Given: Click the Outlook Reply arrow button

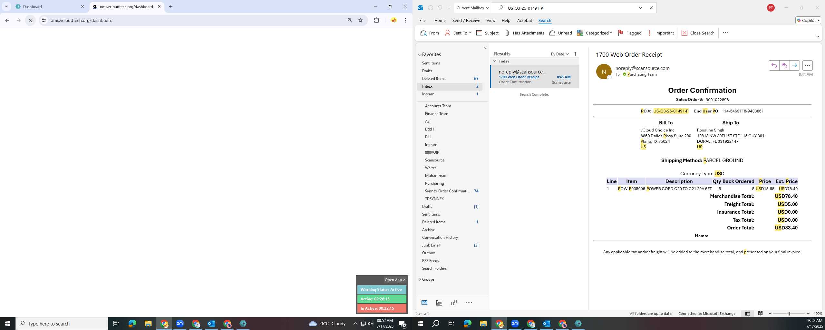Looking at the screenshot, I should [774, 65].
